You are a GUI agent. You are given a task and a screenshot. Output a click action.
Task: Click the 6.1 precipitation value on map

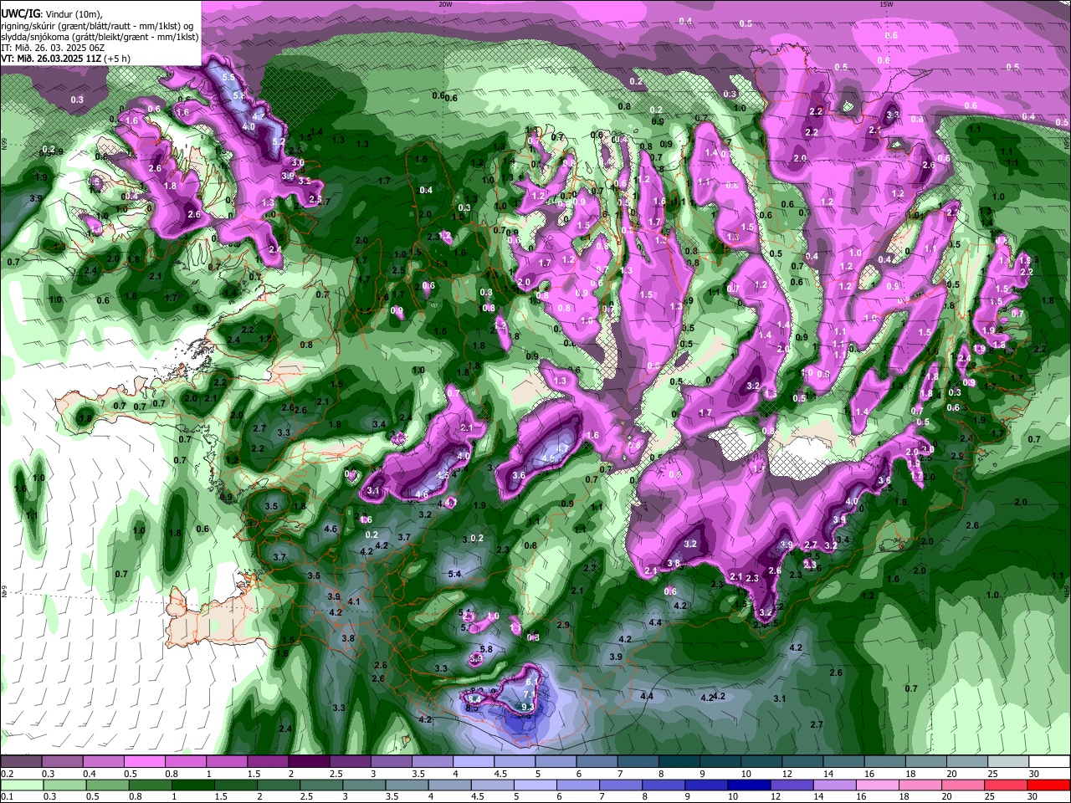(x=531, y=683)
